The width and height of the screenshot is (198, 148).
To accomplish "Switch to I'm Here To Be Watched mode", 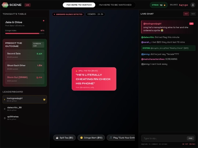I will coord(115,5).
